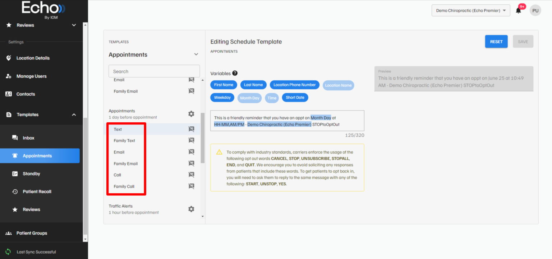Switch to the Family Text template
The width and height of the screenshot is (552, 259).
pyautogui.click(x=124, y=140)
